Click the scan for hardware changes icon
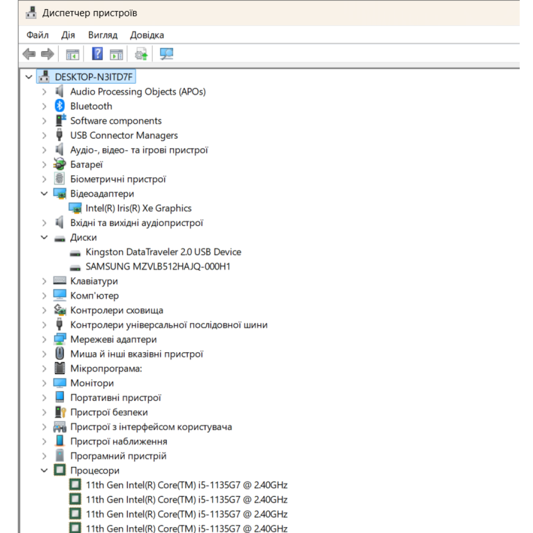533x533 pixels. pyautogui.click(x=167, y=54)
